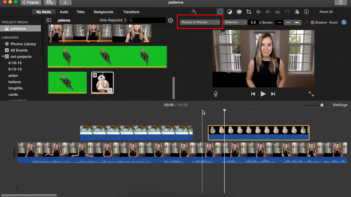Screen dimensions: 351x197
Task: Skip to next clip in viewer
Action: (273, 94)
